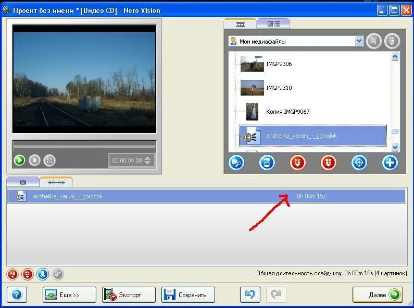The image size is (414, 308).
Task: Click the undo arrow button
Action: click(250, 294)
